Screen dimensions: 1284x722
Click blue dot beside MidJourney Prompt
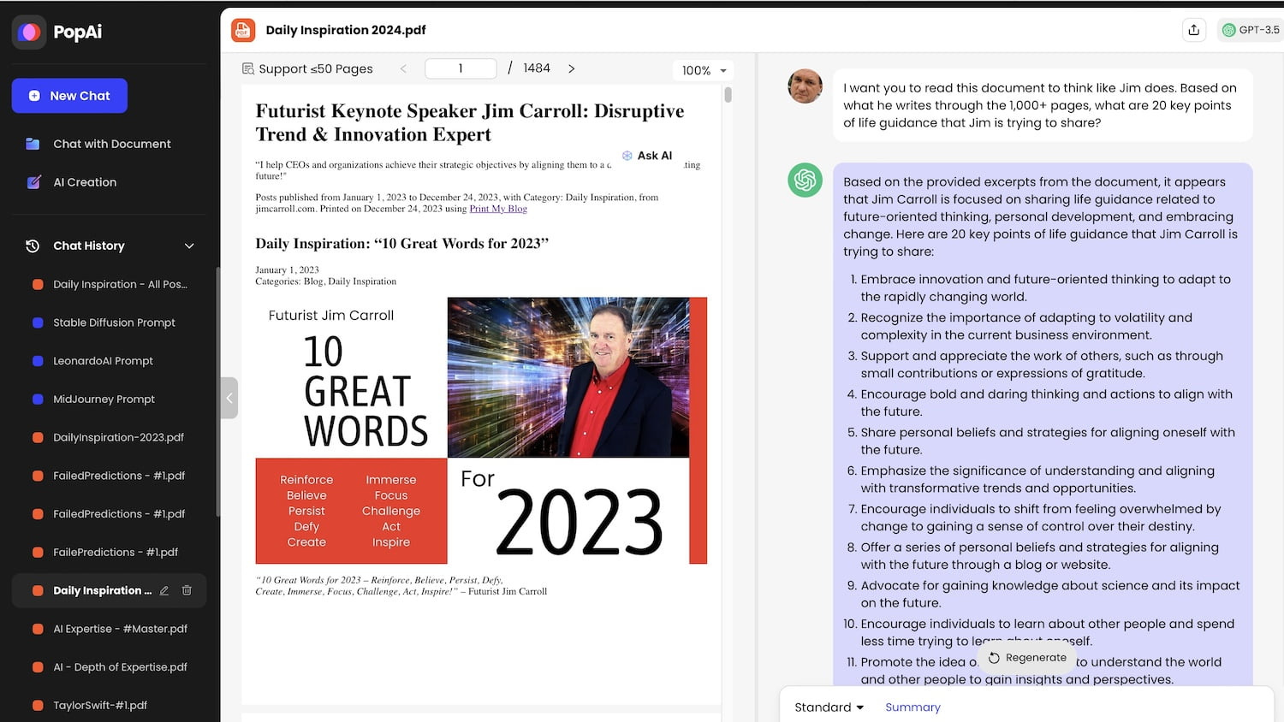(38, 399)
